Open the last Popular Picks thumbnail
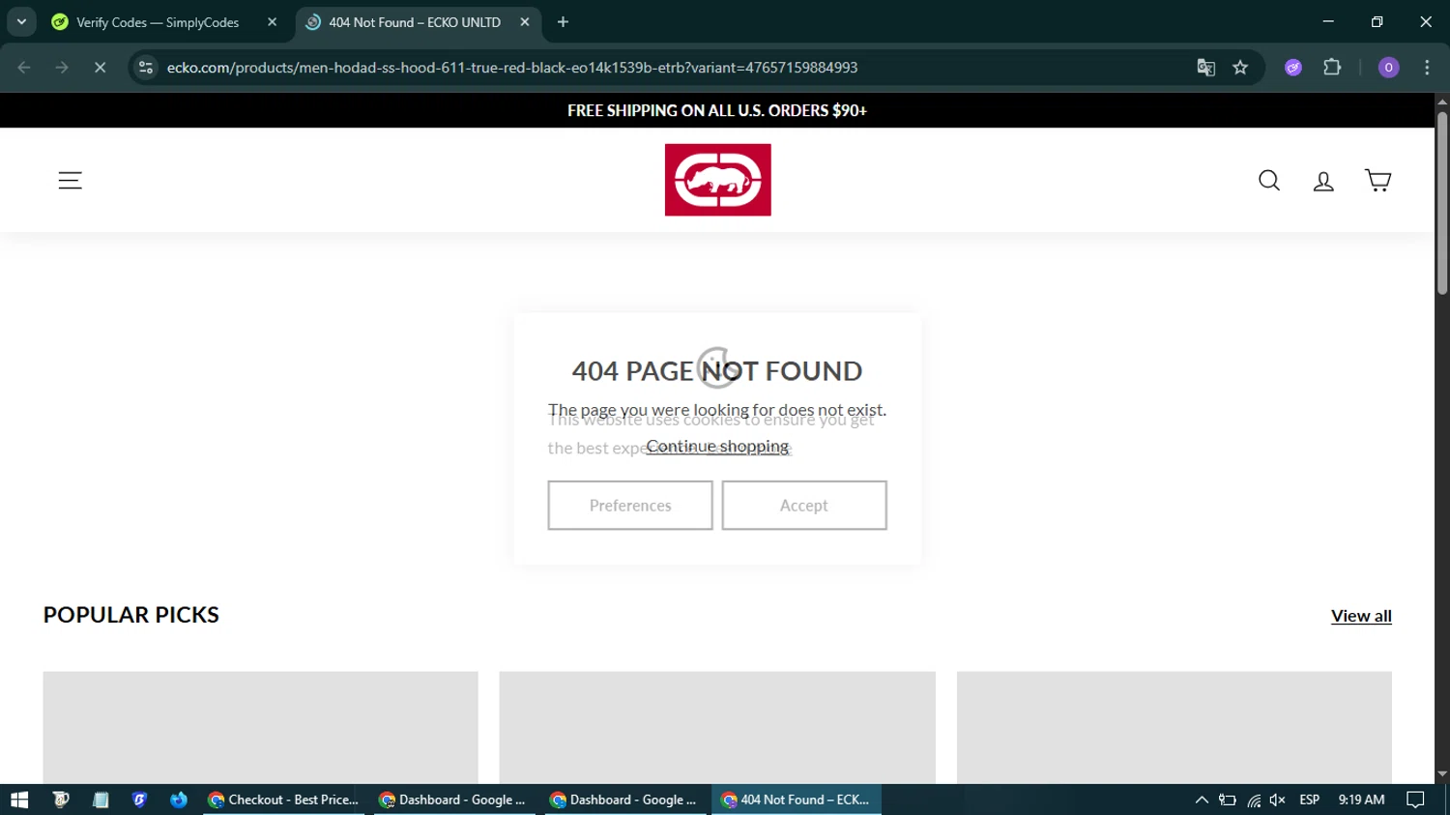Viewport: 1450px width, 815px height. click(x=1174, y=727)
